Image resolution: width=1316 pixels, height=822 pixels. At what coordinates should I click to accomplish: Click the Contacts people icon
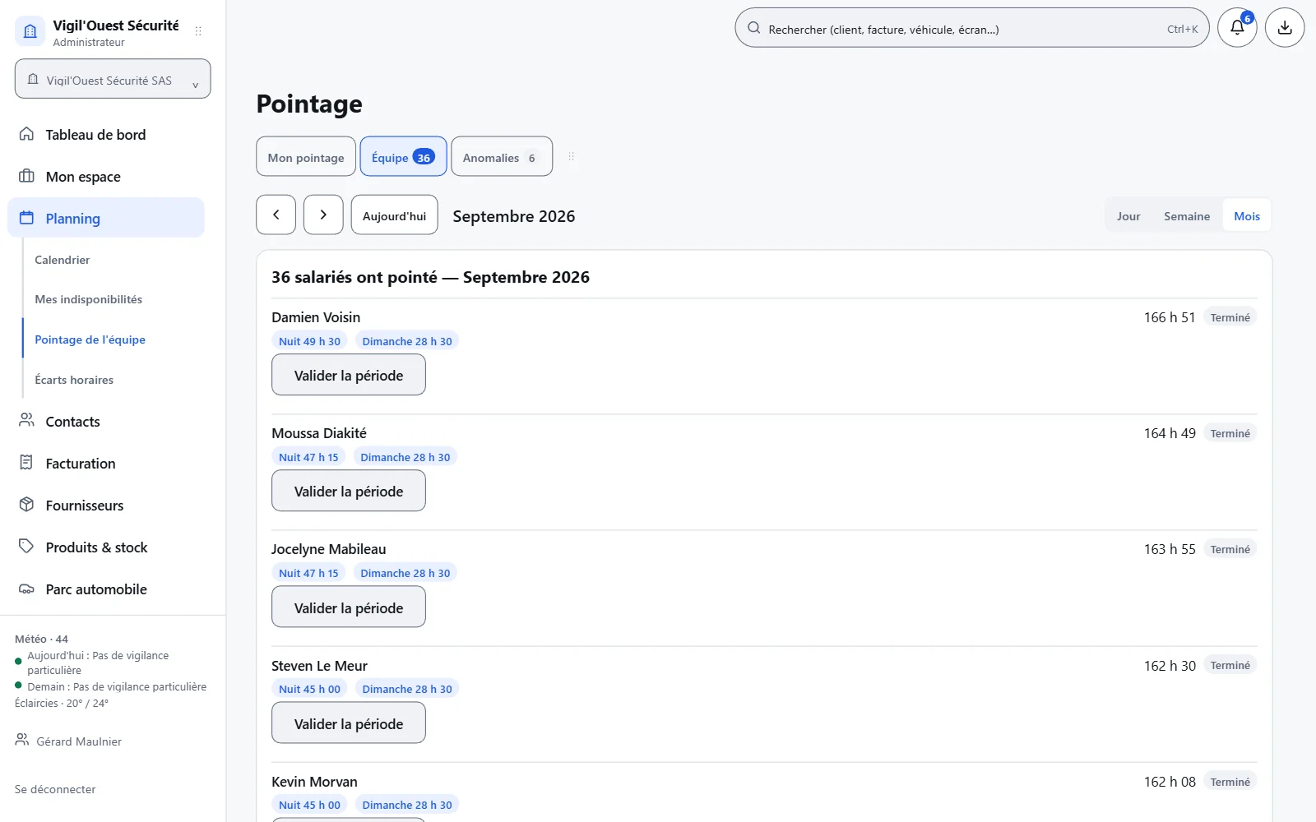tap(27, 420)
